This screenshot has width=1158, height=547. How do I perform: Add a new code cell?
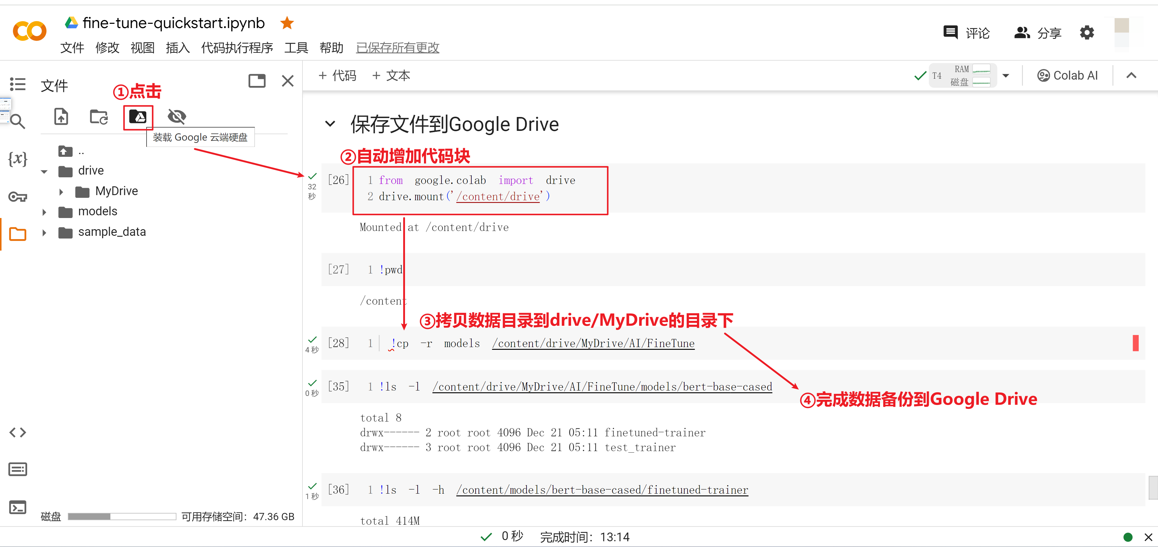click(337, 75)
